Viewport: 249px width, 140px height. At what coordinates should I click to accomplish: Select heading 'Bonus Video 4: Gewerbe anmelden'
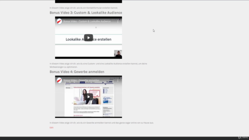pyautogui.click(x=77, y=72)
